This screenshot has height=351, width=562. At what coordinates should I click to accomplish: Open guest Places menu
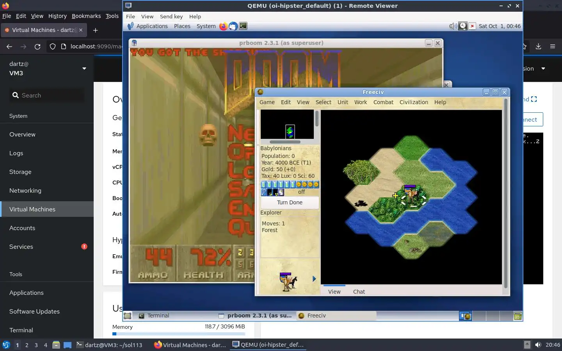[182, 26]
